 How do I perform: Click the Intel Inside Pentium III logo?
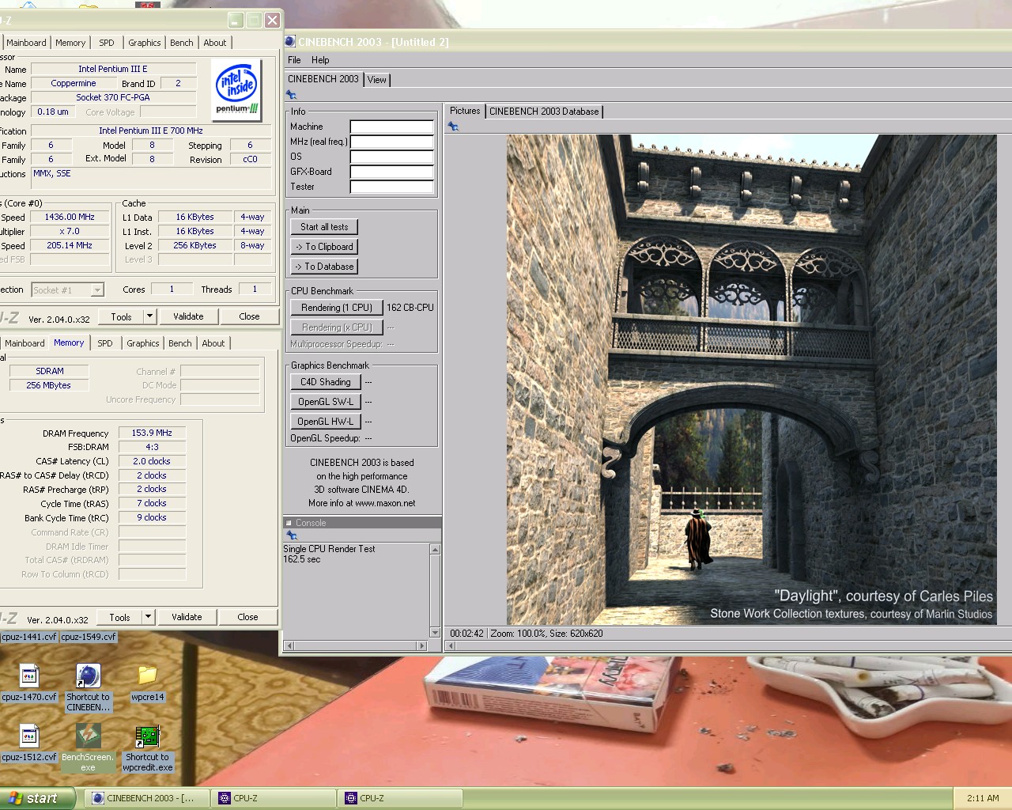coord(238,91)
